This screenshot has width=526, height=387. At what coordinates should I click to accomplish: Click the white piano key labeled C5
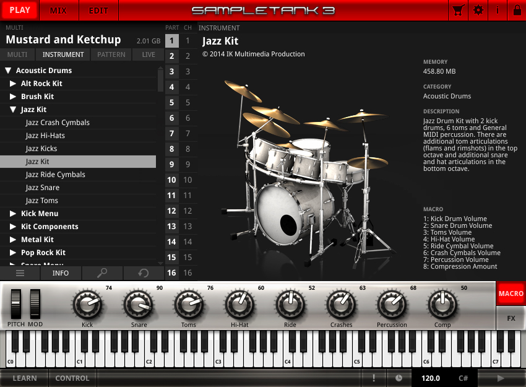pyautogui.click(x=356, y=359)
